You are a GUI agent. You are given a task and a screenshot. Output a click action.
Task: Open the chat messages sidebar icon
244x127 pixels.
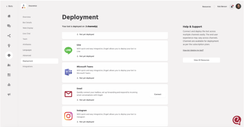click(9, 26)
